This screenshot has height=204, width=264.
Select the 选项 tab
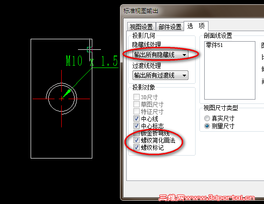coord(196,26)
